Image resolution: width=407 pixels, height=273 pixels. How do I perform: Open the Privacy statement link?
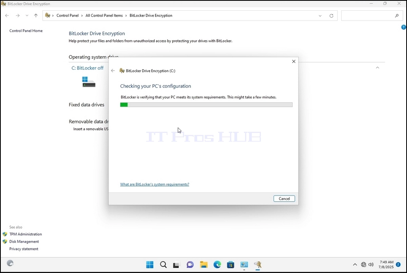24,249
